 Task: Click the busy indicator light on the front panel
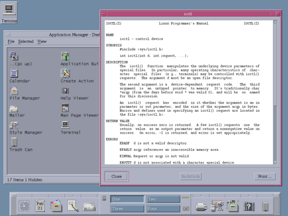pos(185,198)
